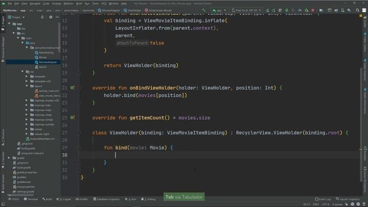Open the TODO tool window tab
This screenshot has height=207, width=368.
14,199
